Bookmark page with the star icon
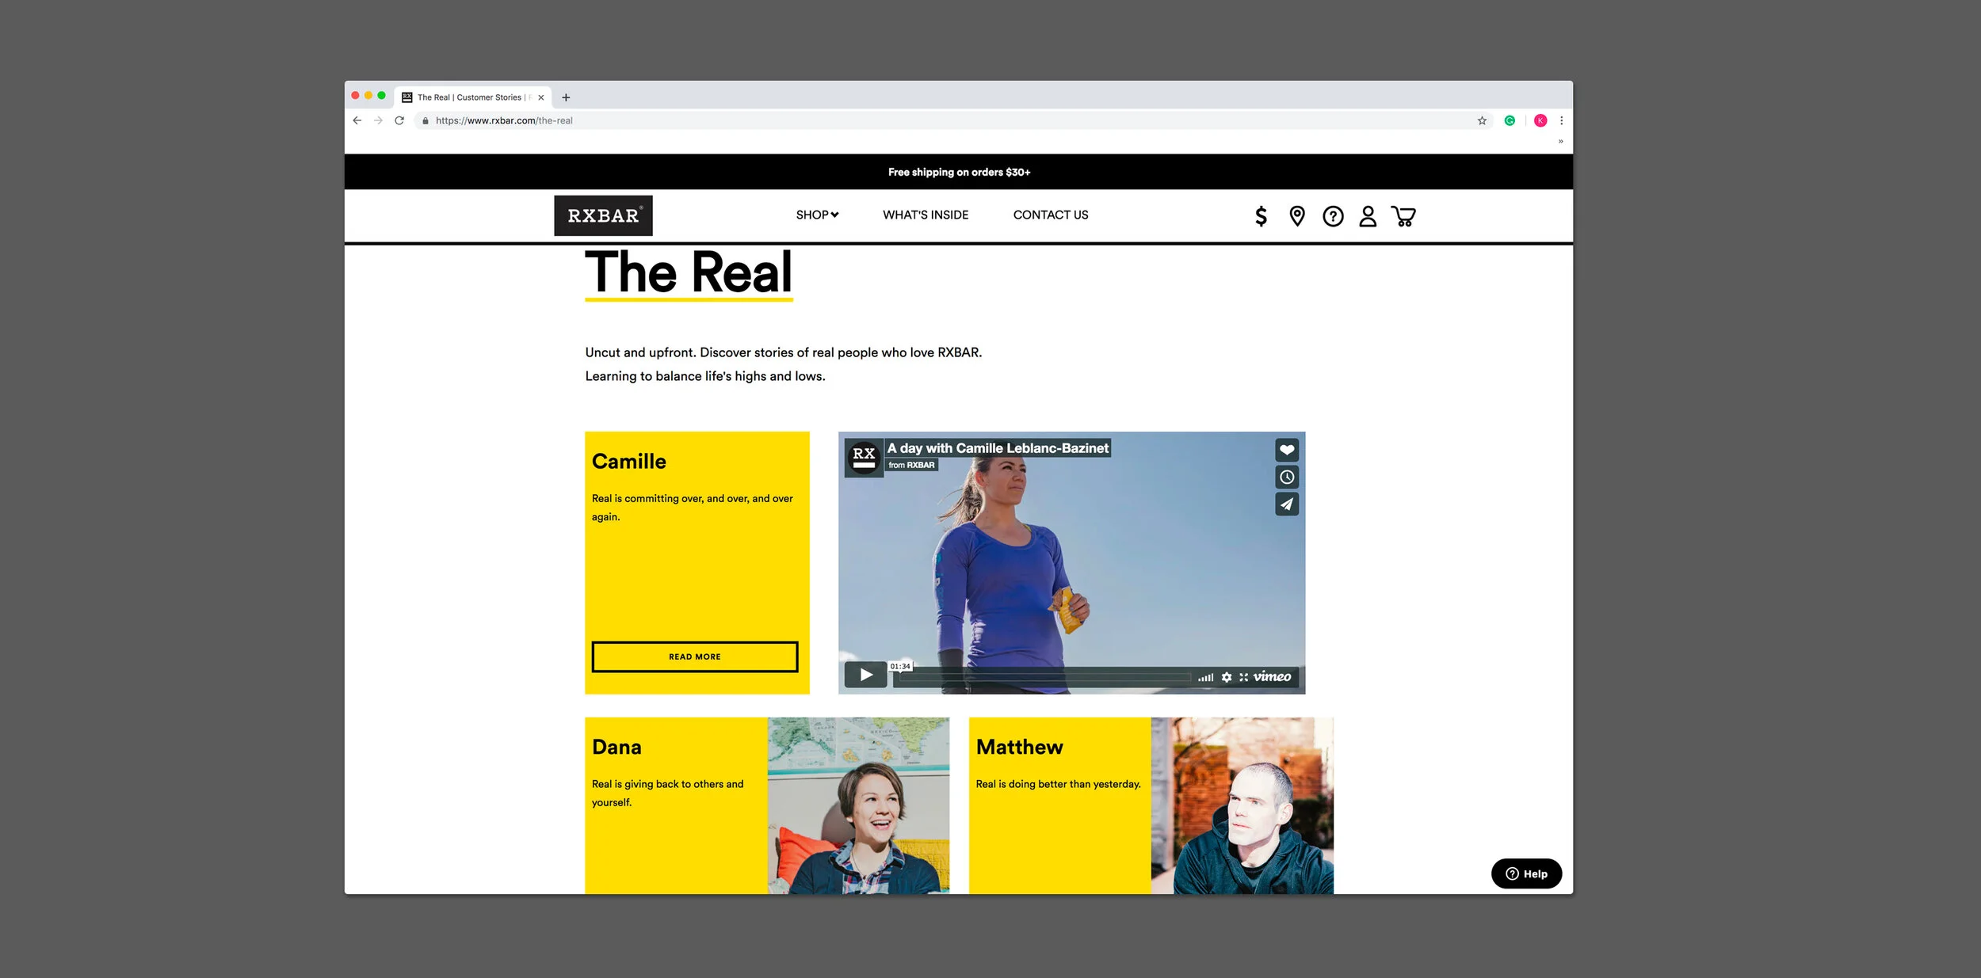The image size is (1981, 978). tap(1482, 120)
